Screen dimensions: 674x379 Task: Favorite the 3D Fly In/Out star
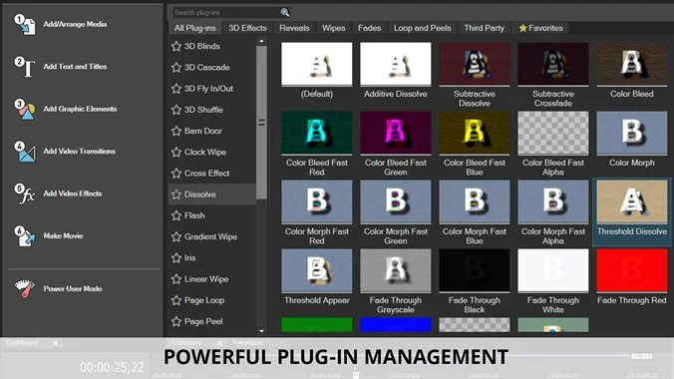pyautogui.click(x=176, y=89)
